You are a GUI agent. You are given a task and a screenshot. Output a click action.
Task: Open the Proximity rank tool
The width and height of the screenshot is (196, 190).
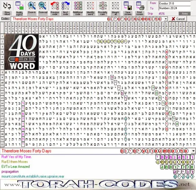pyautogui.click(x=102, y=6)
